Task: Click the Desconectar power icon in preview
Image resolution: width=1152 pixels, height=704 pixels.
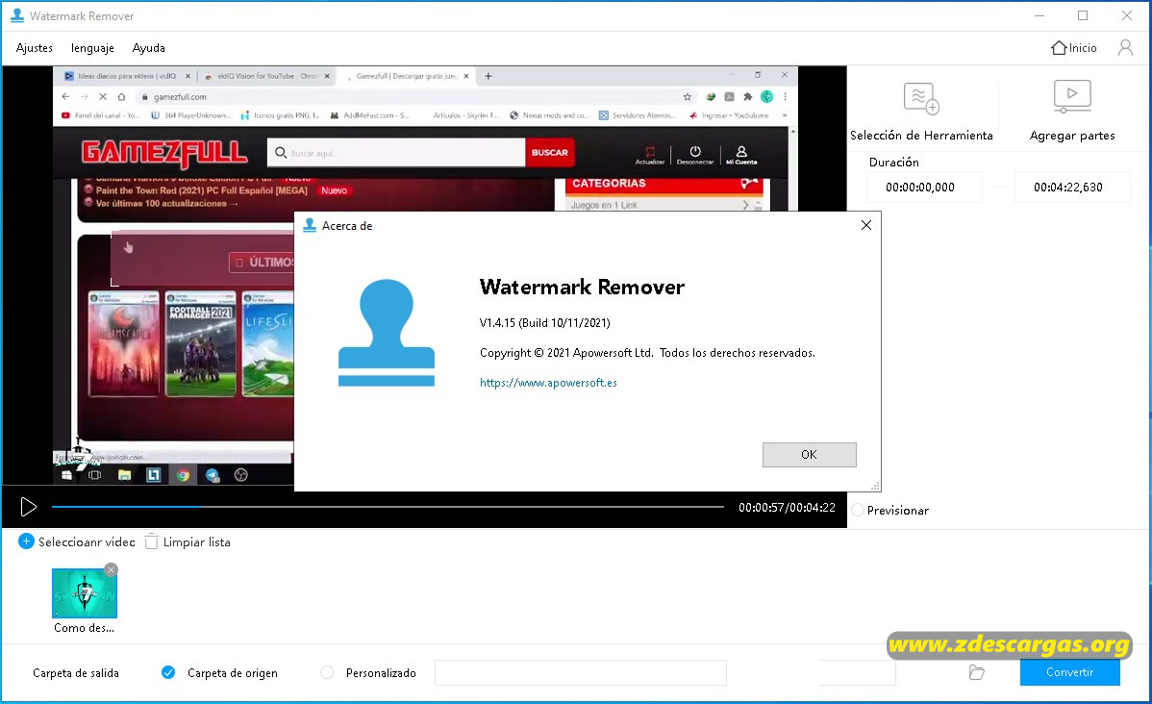Action: (x=695, y=154)
